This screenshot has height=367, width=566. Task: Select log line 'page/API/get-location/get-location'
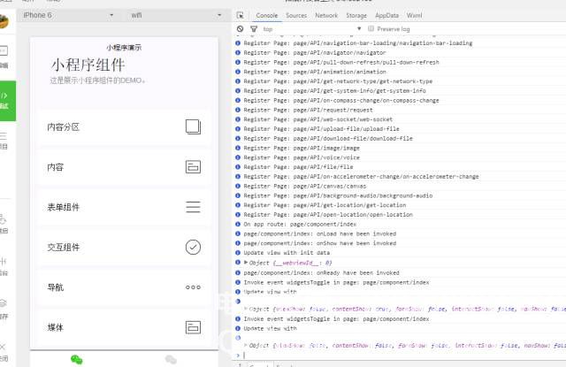click(x=325, y=205)
